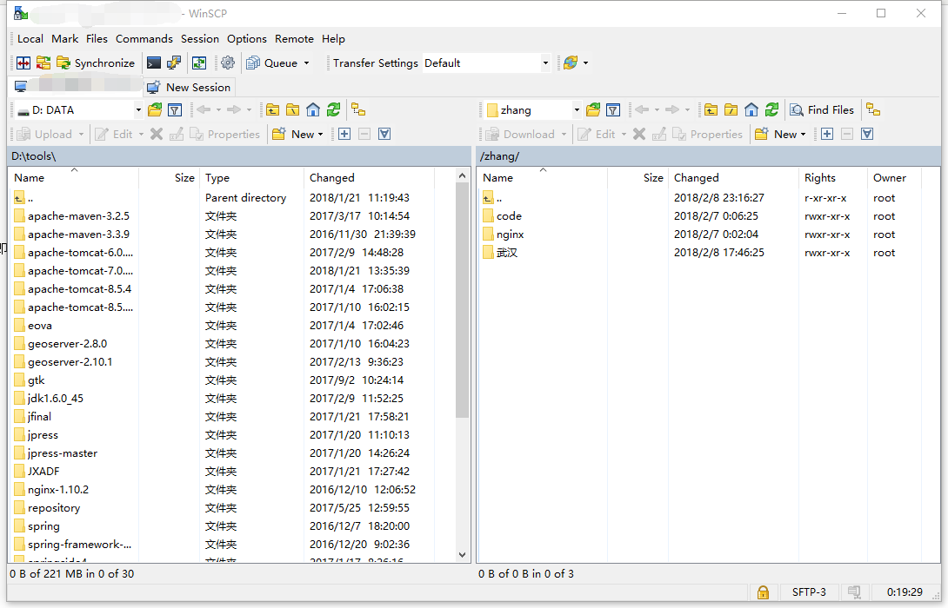Click the Compare Directories toolbar icon
Viewport: 948px width, 608px height.
click(x=23, y=63)
